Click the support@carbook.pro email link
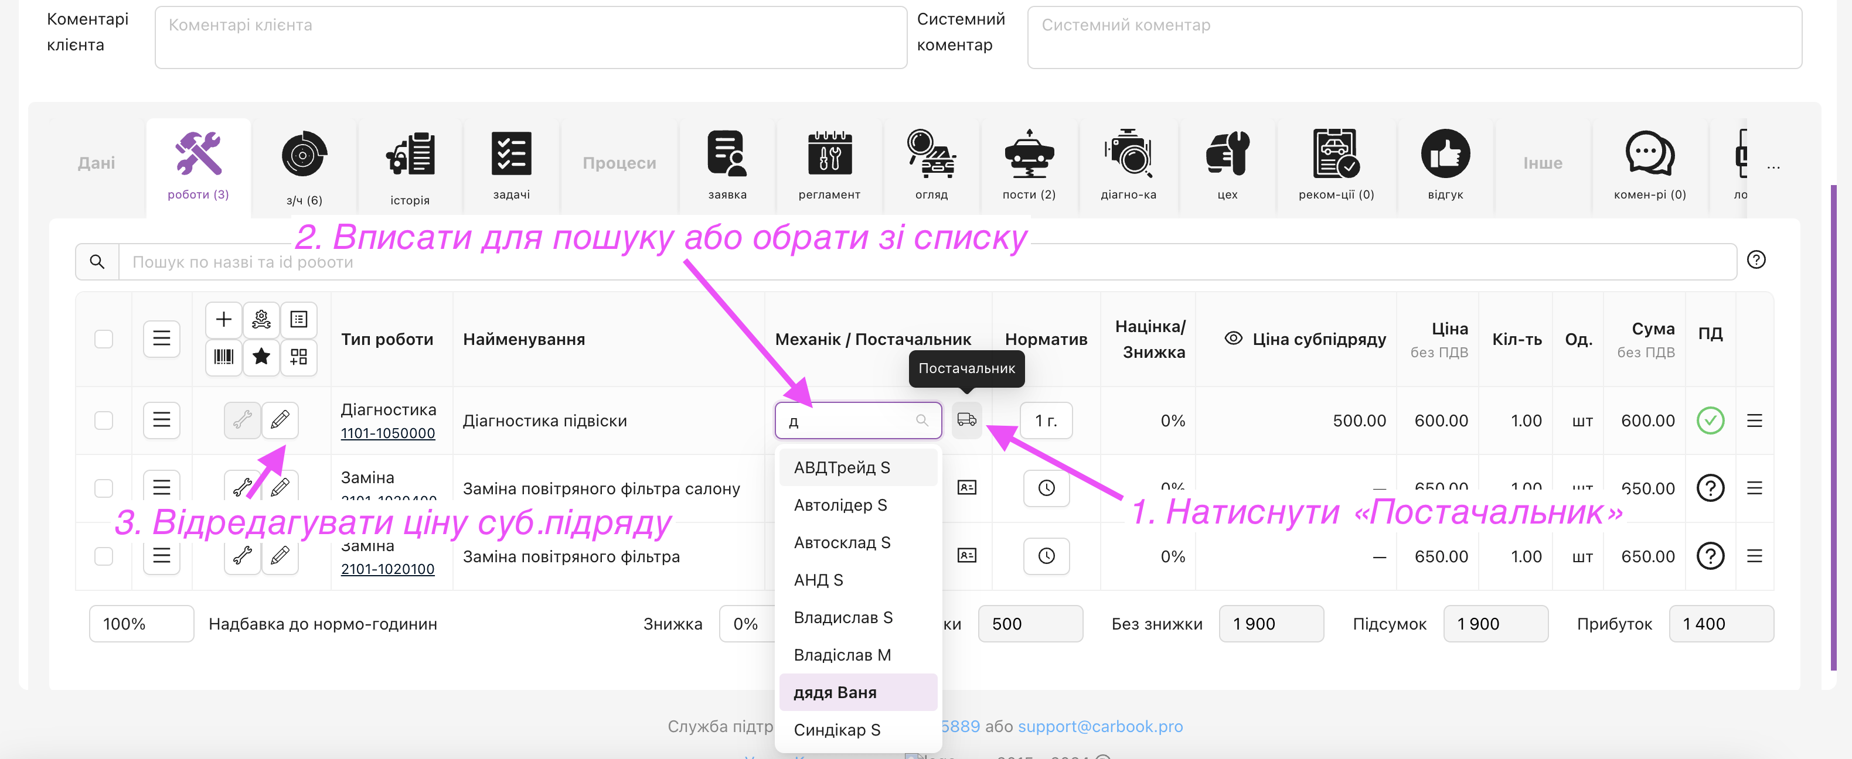Viewport: 1852px width, 759px height. (x=1100, y=727)
